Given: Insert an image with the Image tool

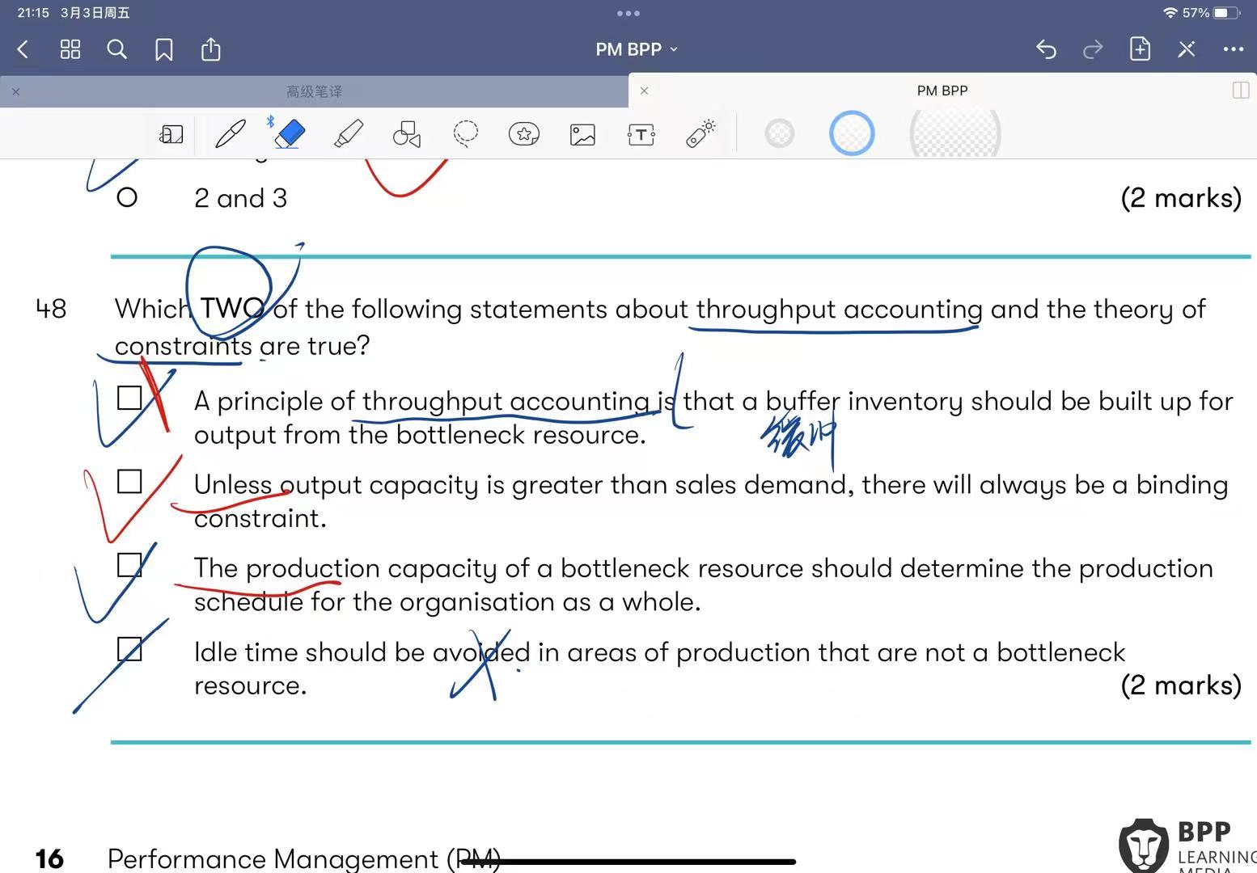Looking at the screenshot, I should [582, 134].
